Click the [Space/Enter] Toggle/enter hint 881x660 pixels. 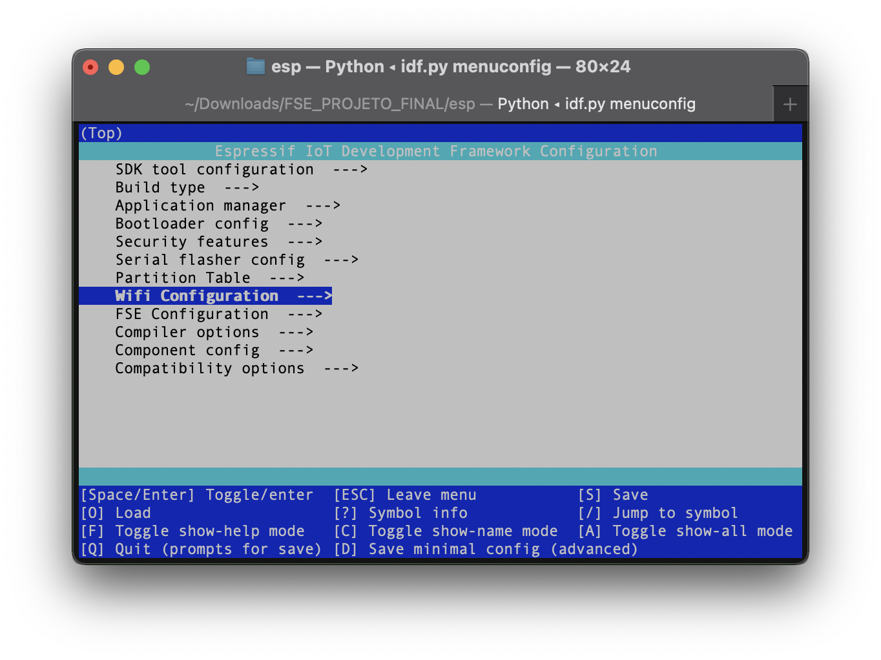click(197, 495)
